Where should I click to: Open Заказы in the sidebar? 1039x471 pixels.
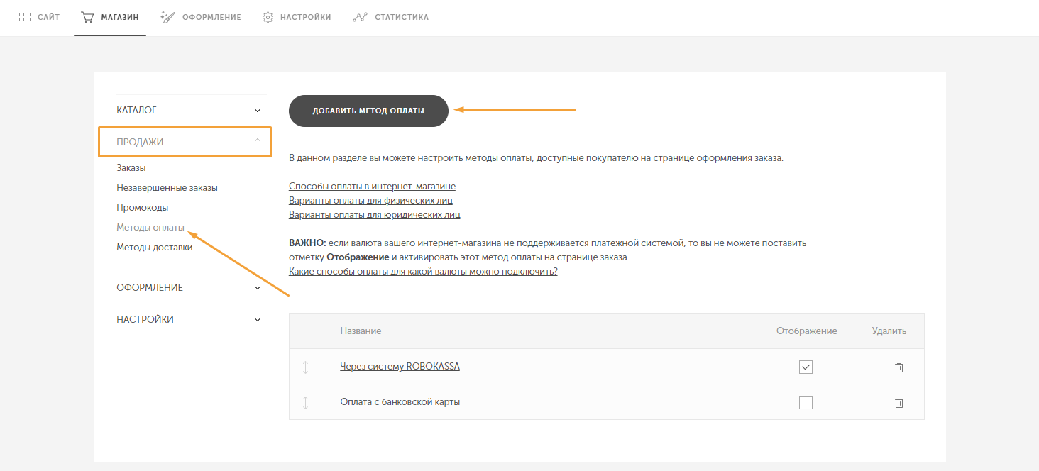pos(131,168)
